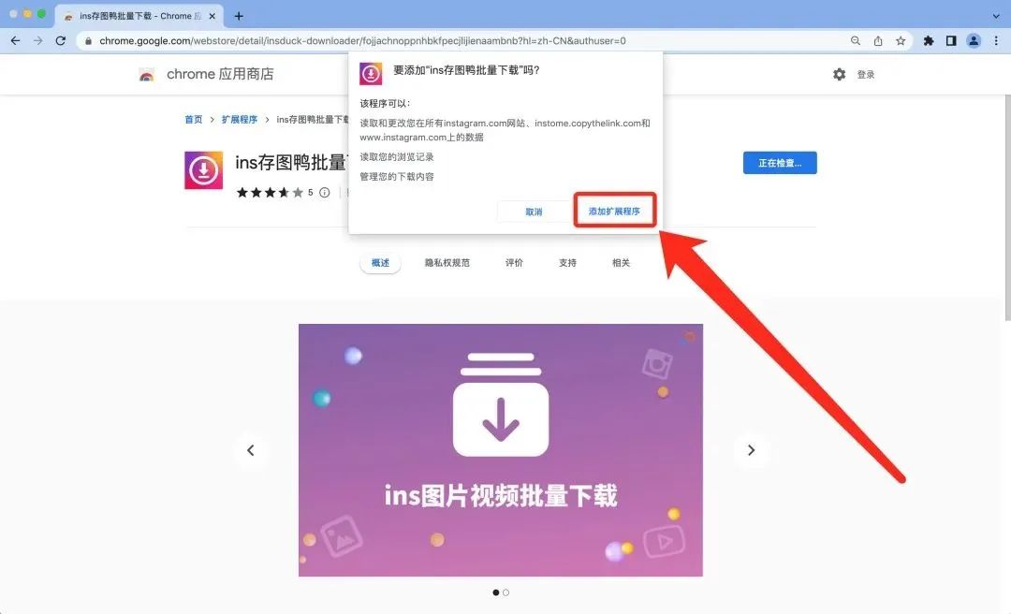The height and width of the screenshot is (614, 1011).
Task: Go forward with the browser forward arrow
Action: (x=38, y=40)
